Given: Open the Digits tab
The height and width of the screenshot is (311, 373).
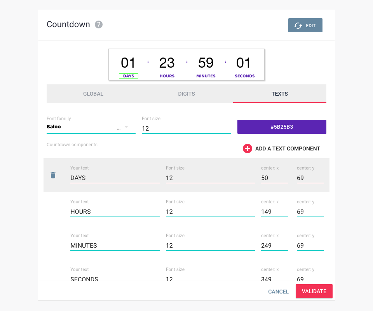Looking at the screenshot, I should [x=186, y=94].
